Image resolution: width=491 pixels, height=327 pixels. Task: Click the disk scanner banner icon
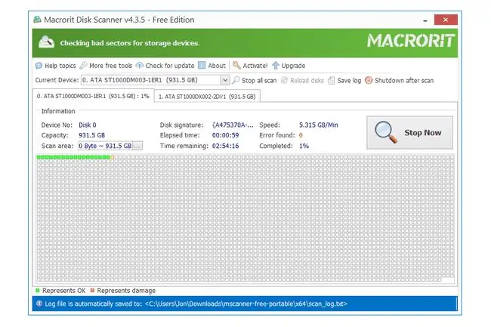tap(46, 42)
